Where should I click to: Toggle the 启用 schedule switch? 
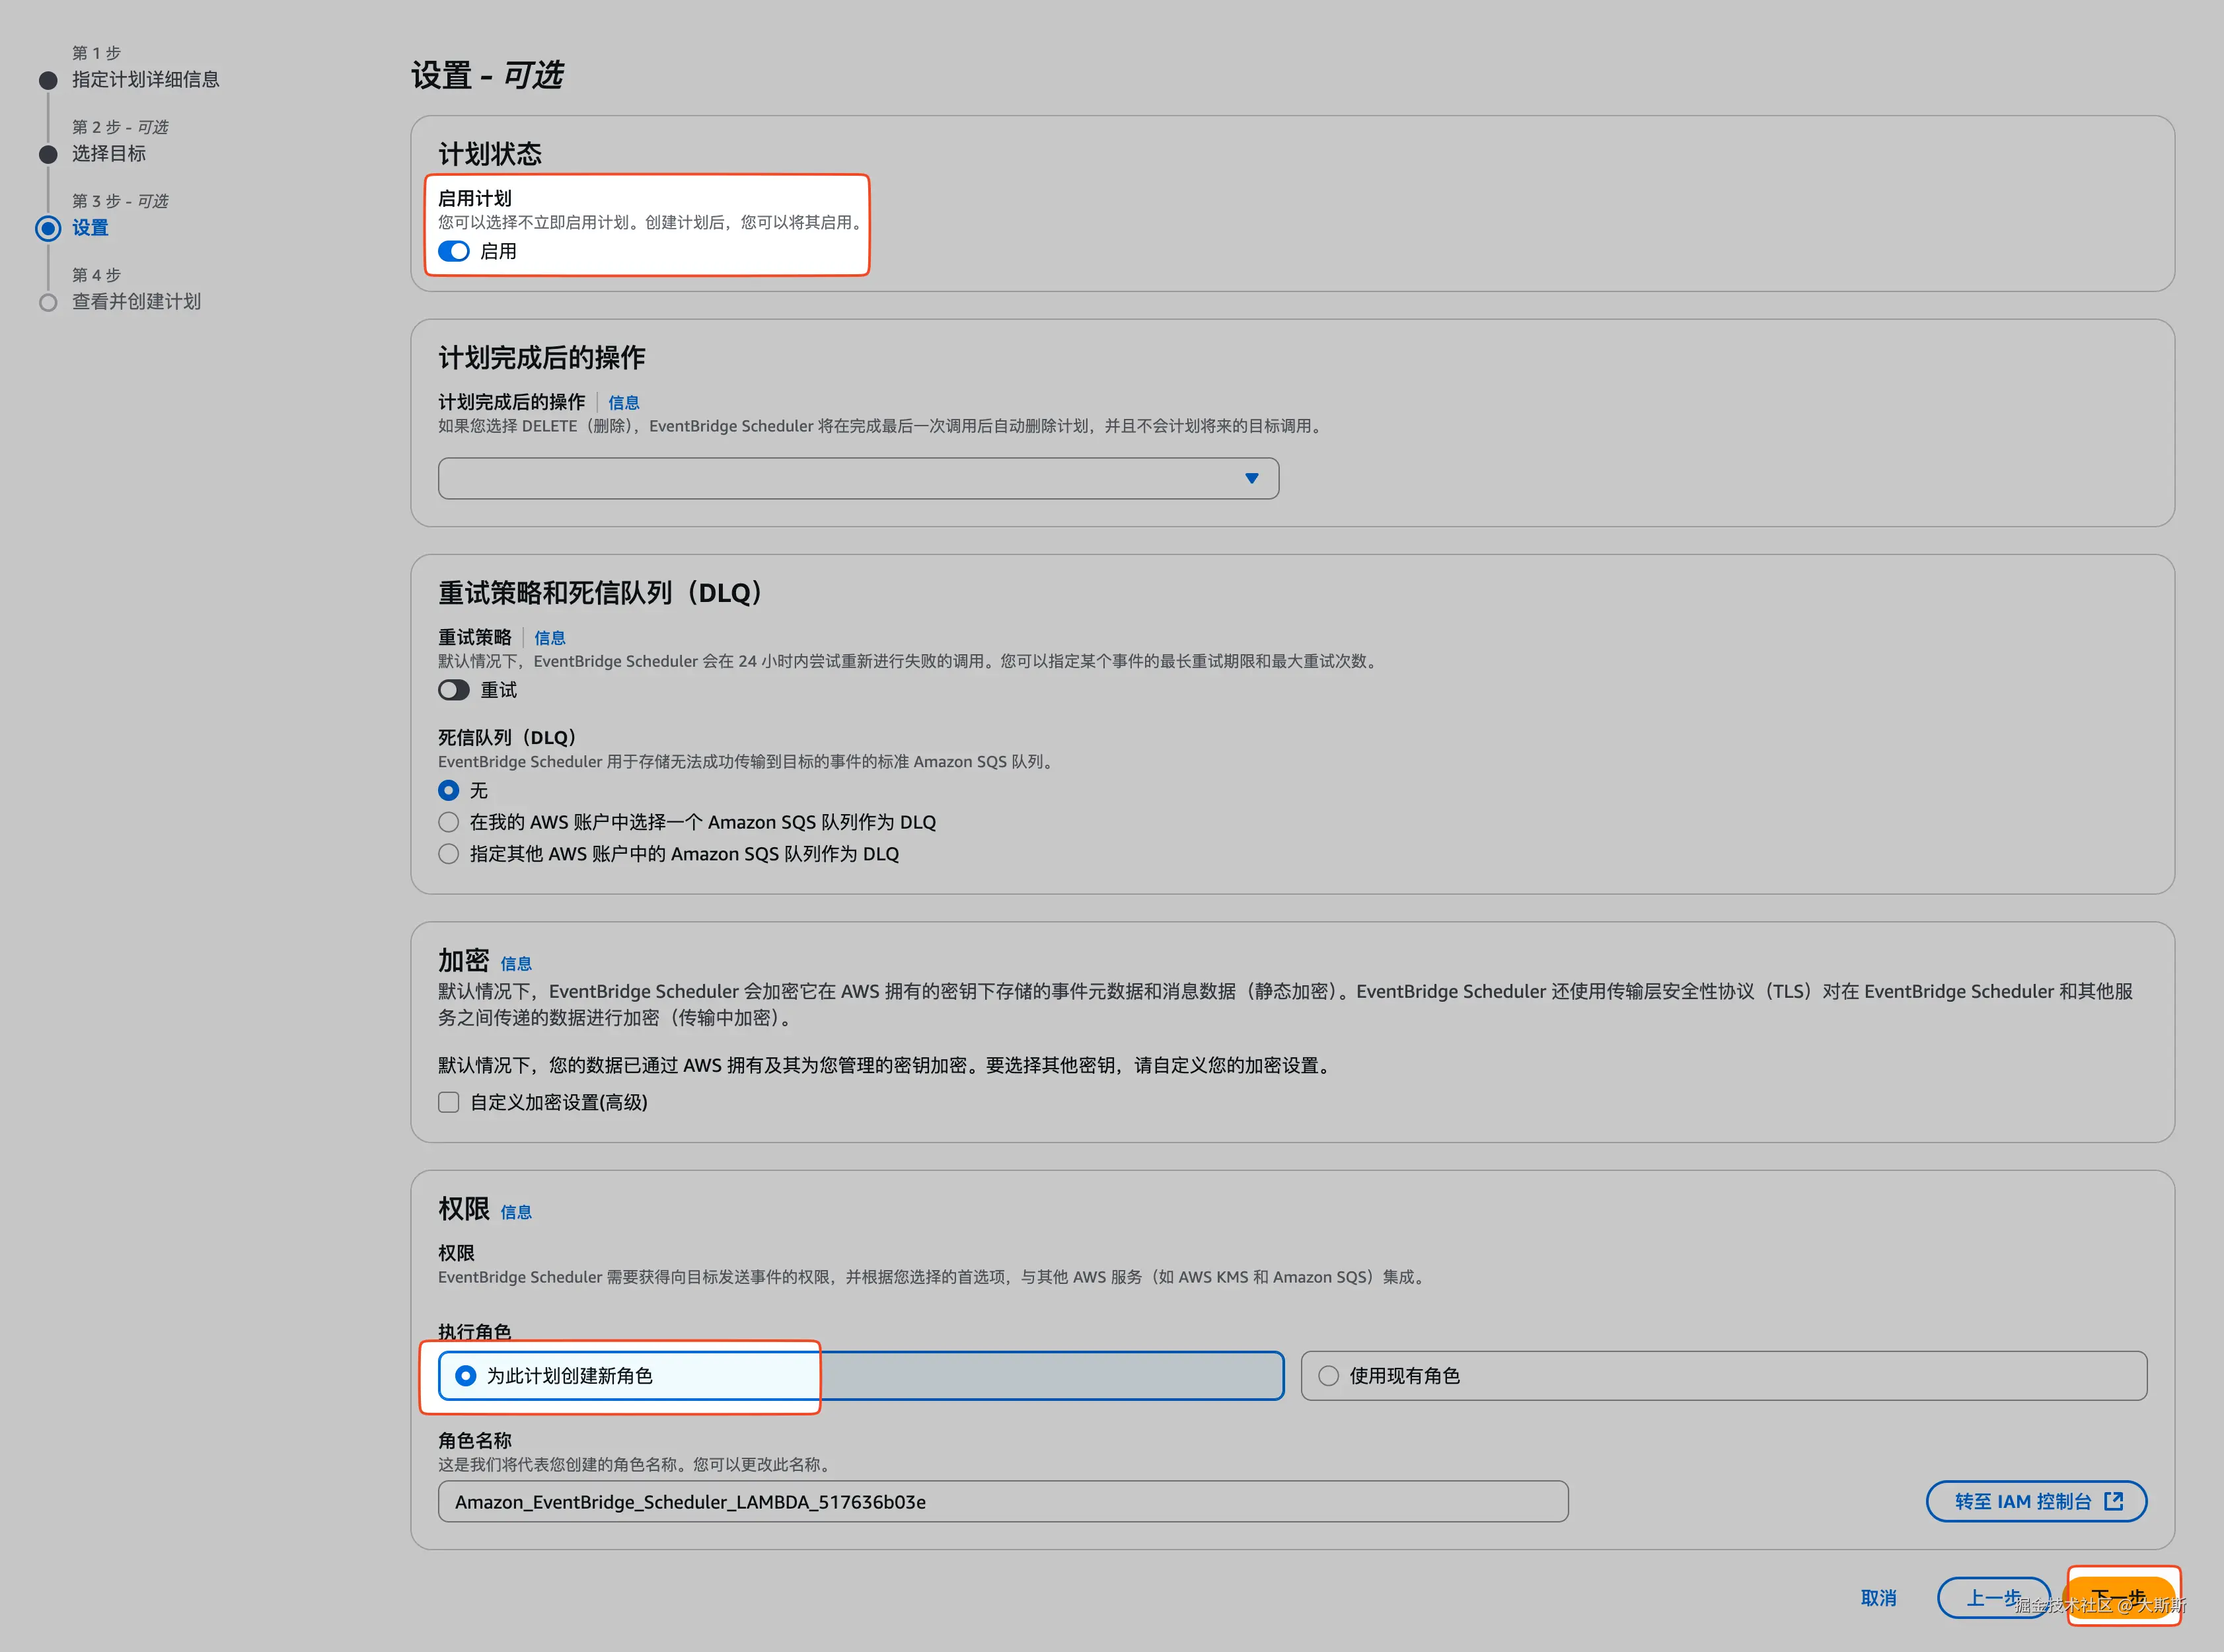click(454, 251)
